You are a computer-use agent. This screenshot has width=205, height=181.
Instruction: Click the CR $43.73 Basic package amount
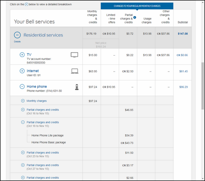(x=127, y=143)
